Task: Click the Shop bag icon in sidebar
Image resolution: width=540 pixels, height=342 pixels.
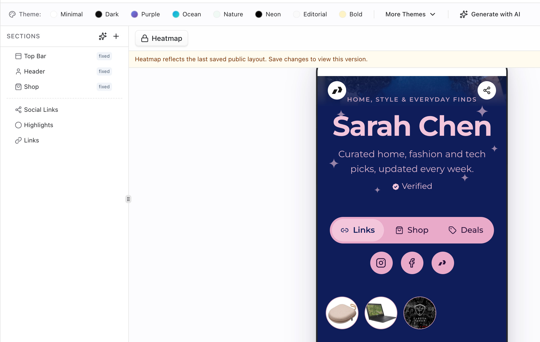Action: click(18, 87)
